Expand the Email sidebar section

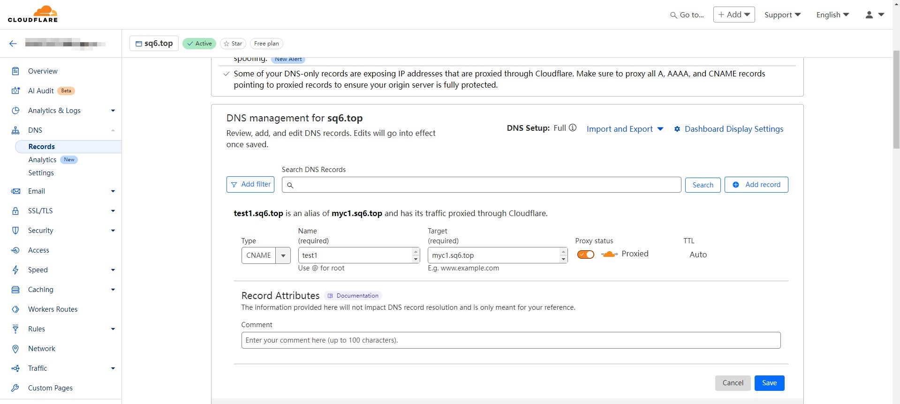(113, 191)
